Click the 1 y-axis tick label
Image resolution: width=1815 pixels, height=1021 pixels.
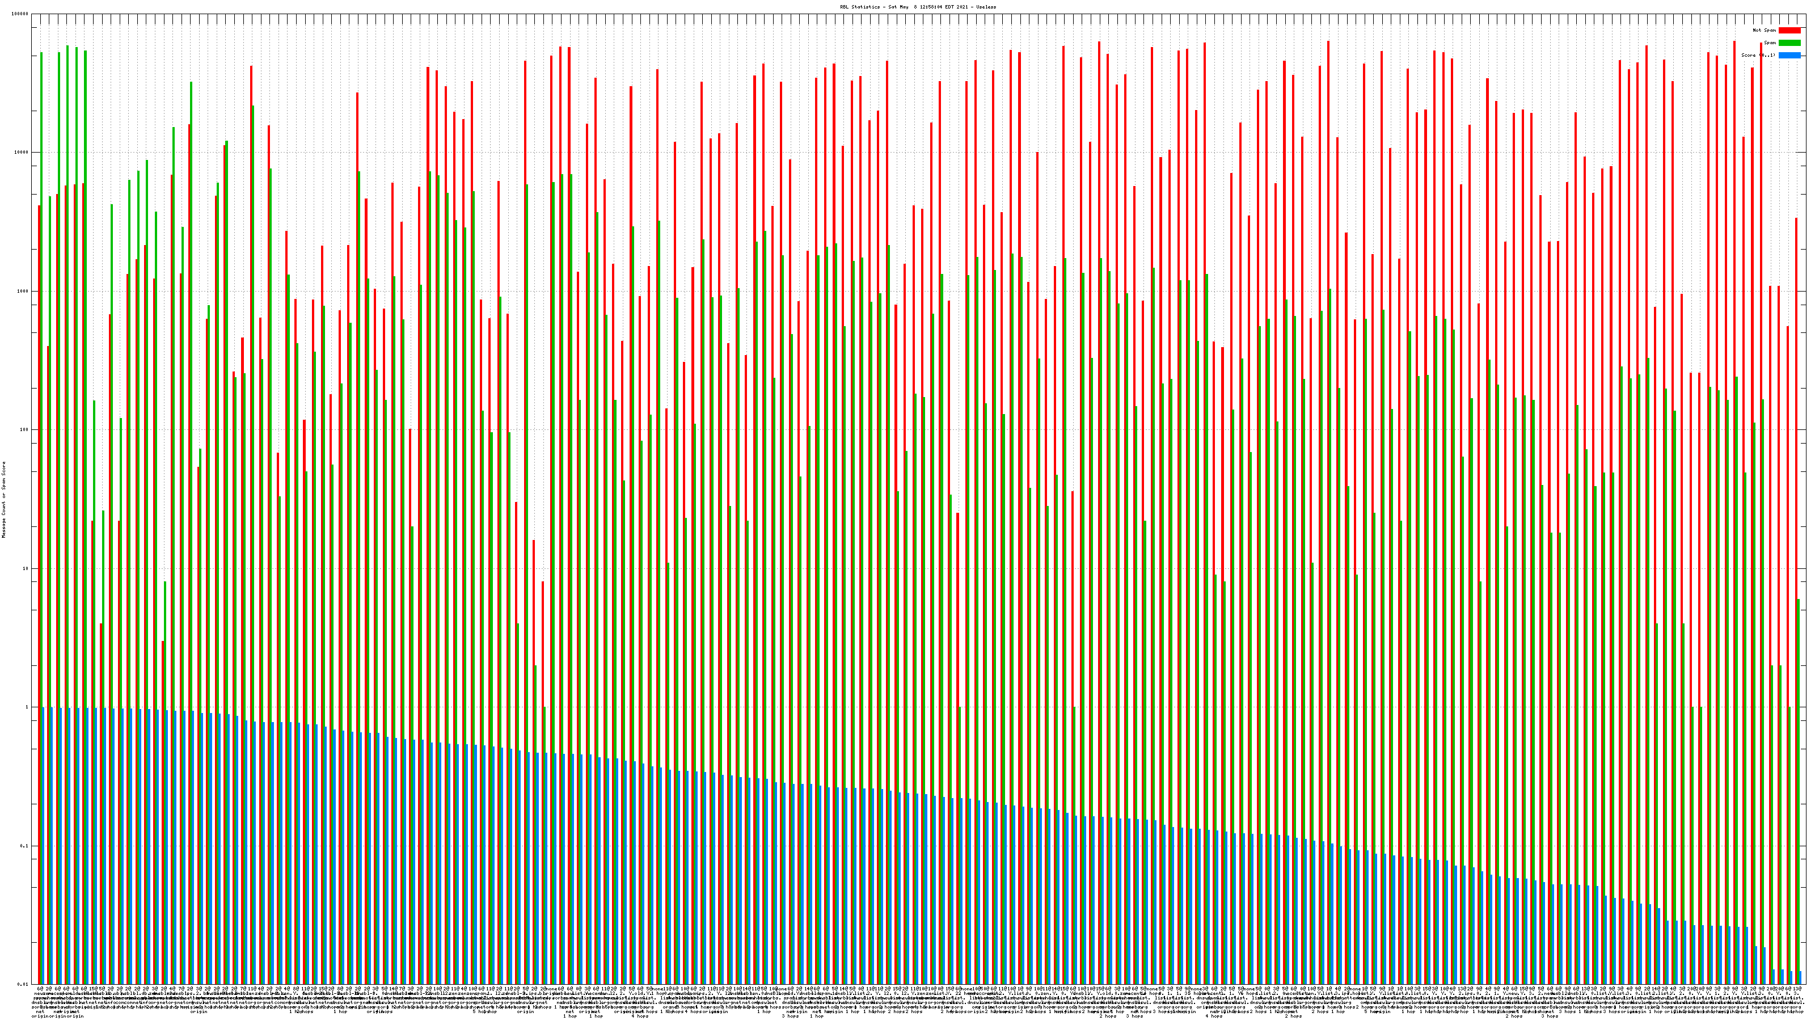(x=27, y=707)
